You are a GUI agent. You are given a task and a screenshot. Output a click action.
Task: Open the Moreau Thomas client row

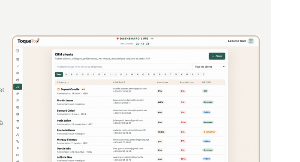click(x=140, y=141)
